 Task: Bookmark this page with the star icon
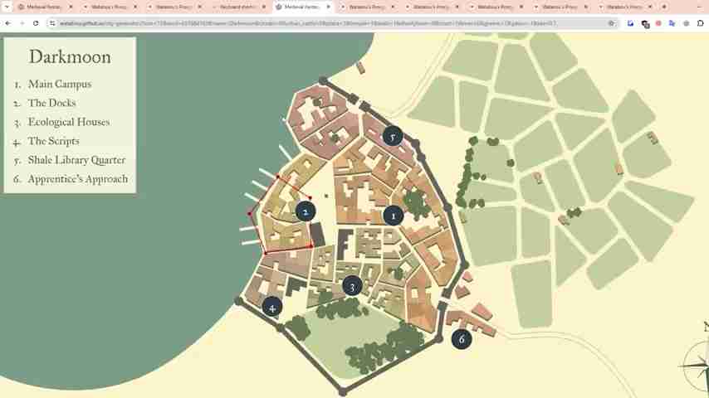611,23
